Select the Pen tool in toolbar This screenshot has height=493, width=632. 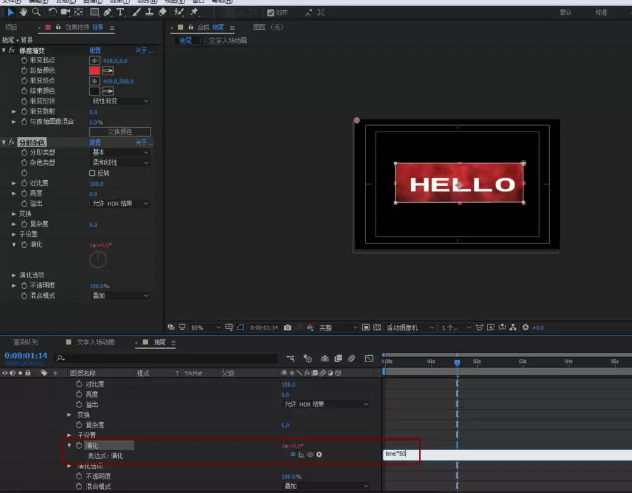(x=107, y=13)
